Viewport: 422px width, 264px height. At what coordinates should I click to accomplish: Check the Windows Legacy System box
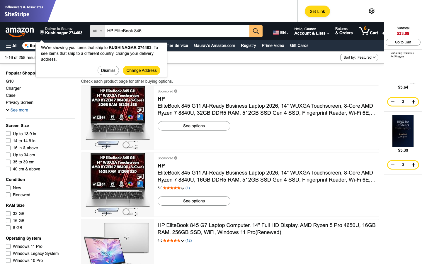pyautogui.click(x=8, y=253)
